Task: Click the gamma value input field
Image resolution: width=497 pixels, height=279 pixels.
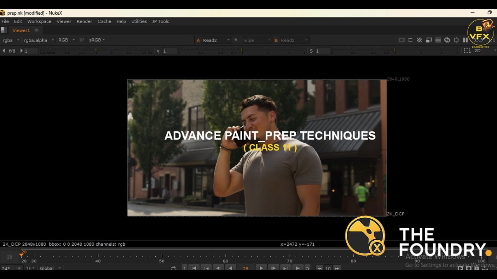Action: (170, 51)
